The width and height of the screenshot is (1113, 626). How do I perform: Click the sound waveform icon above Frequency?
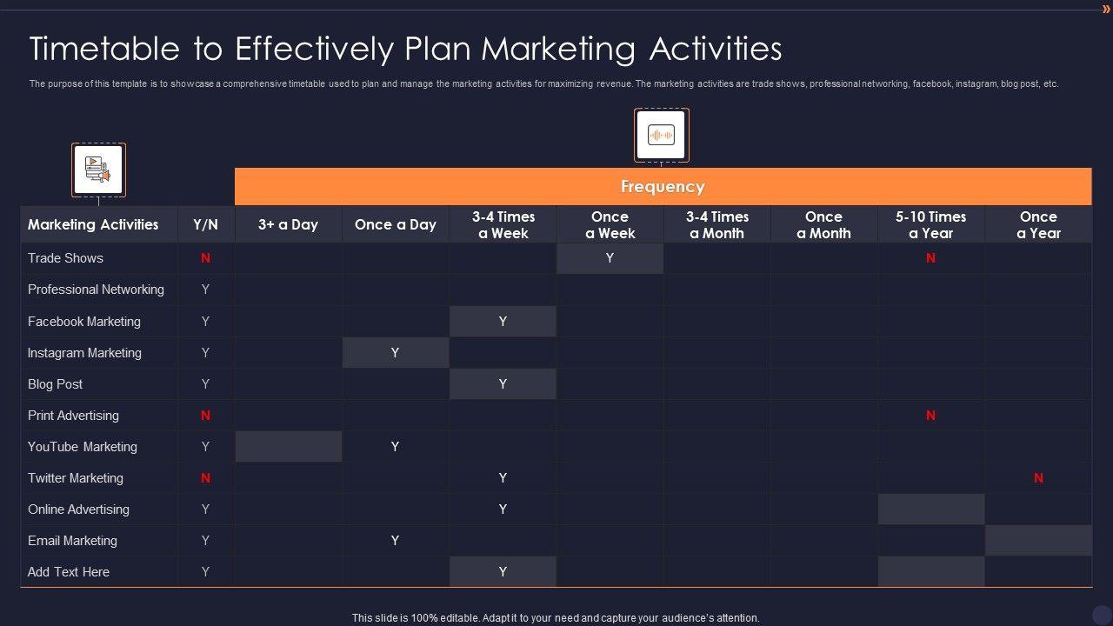coord(661,135)
